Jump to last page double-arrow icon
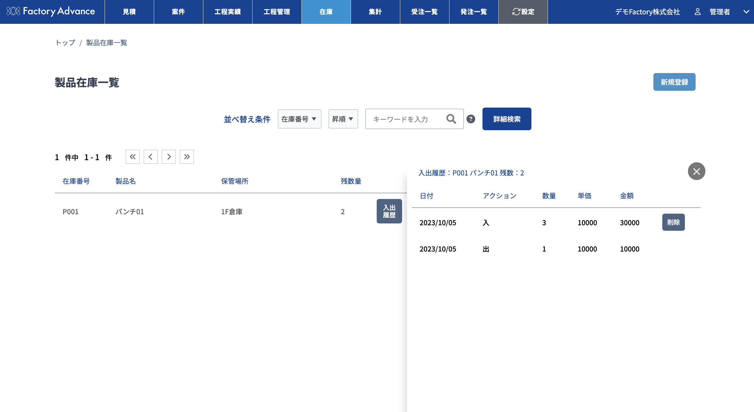754x412 pixels. (187, 157)
